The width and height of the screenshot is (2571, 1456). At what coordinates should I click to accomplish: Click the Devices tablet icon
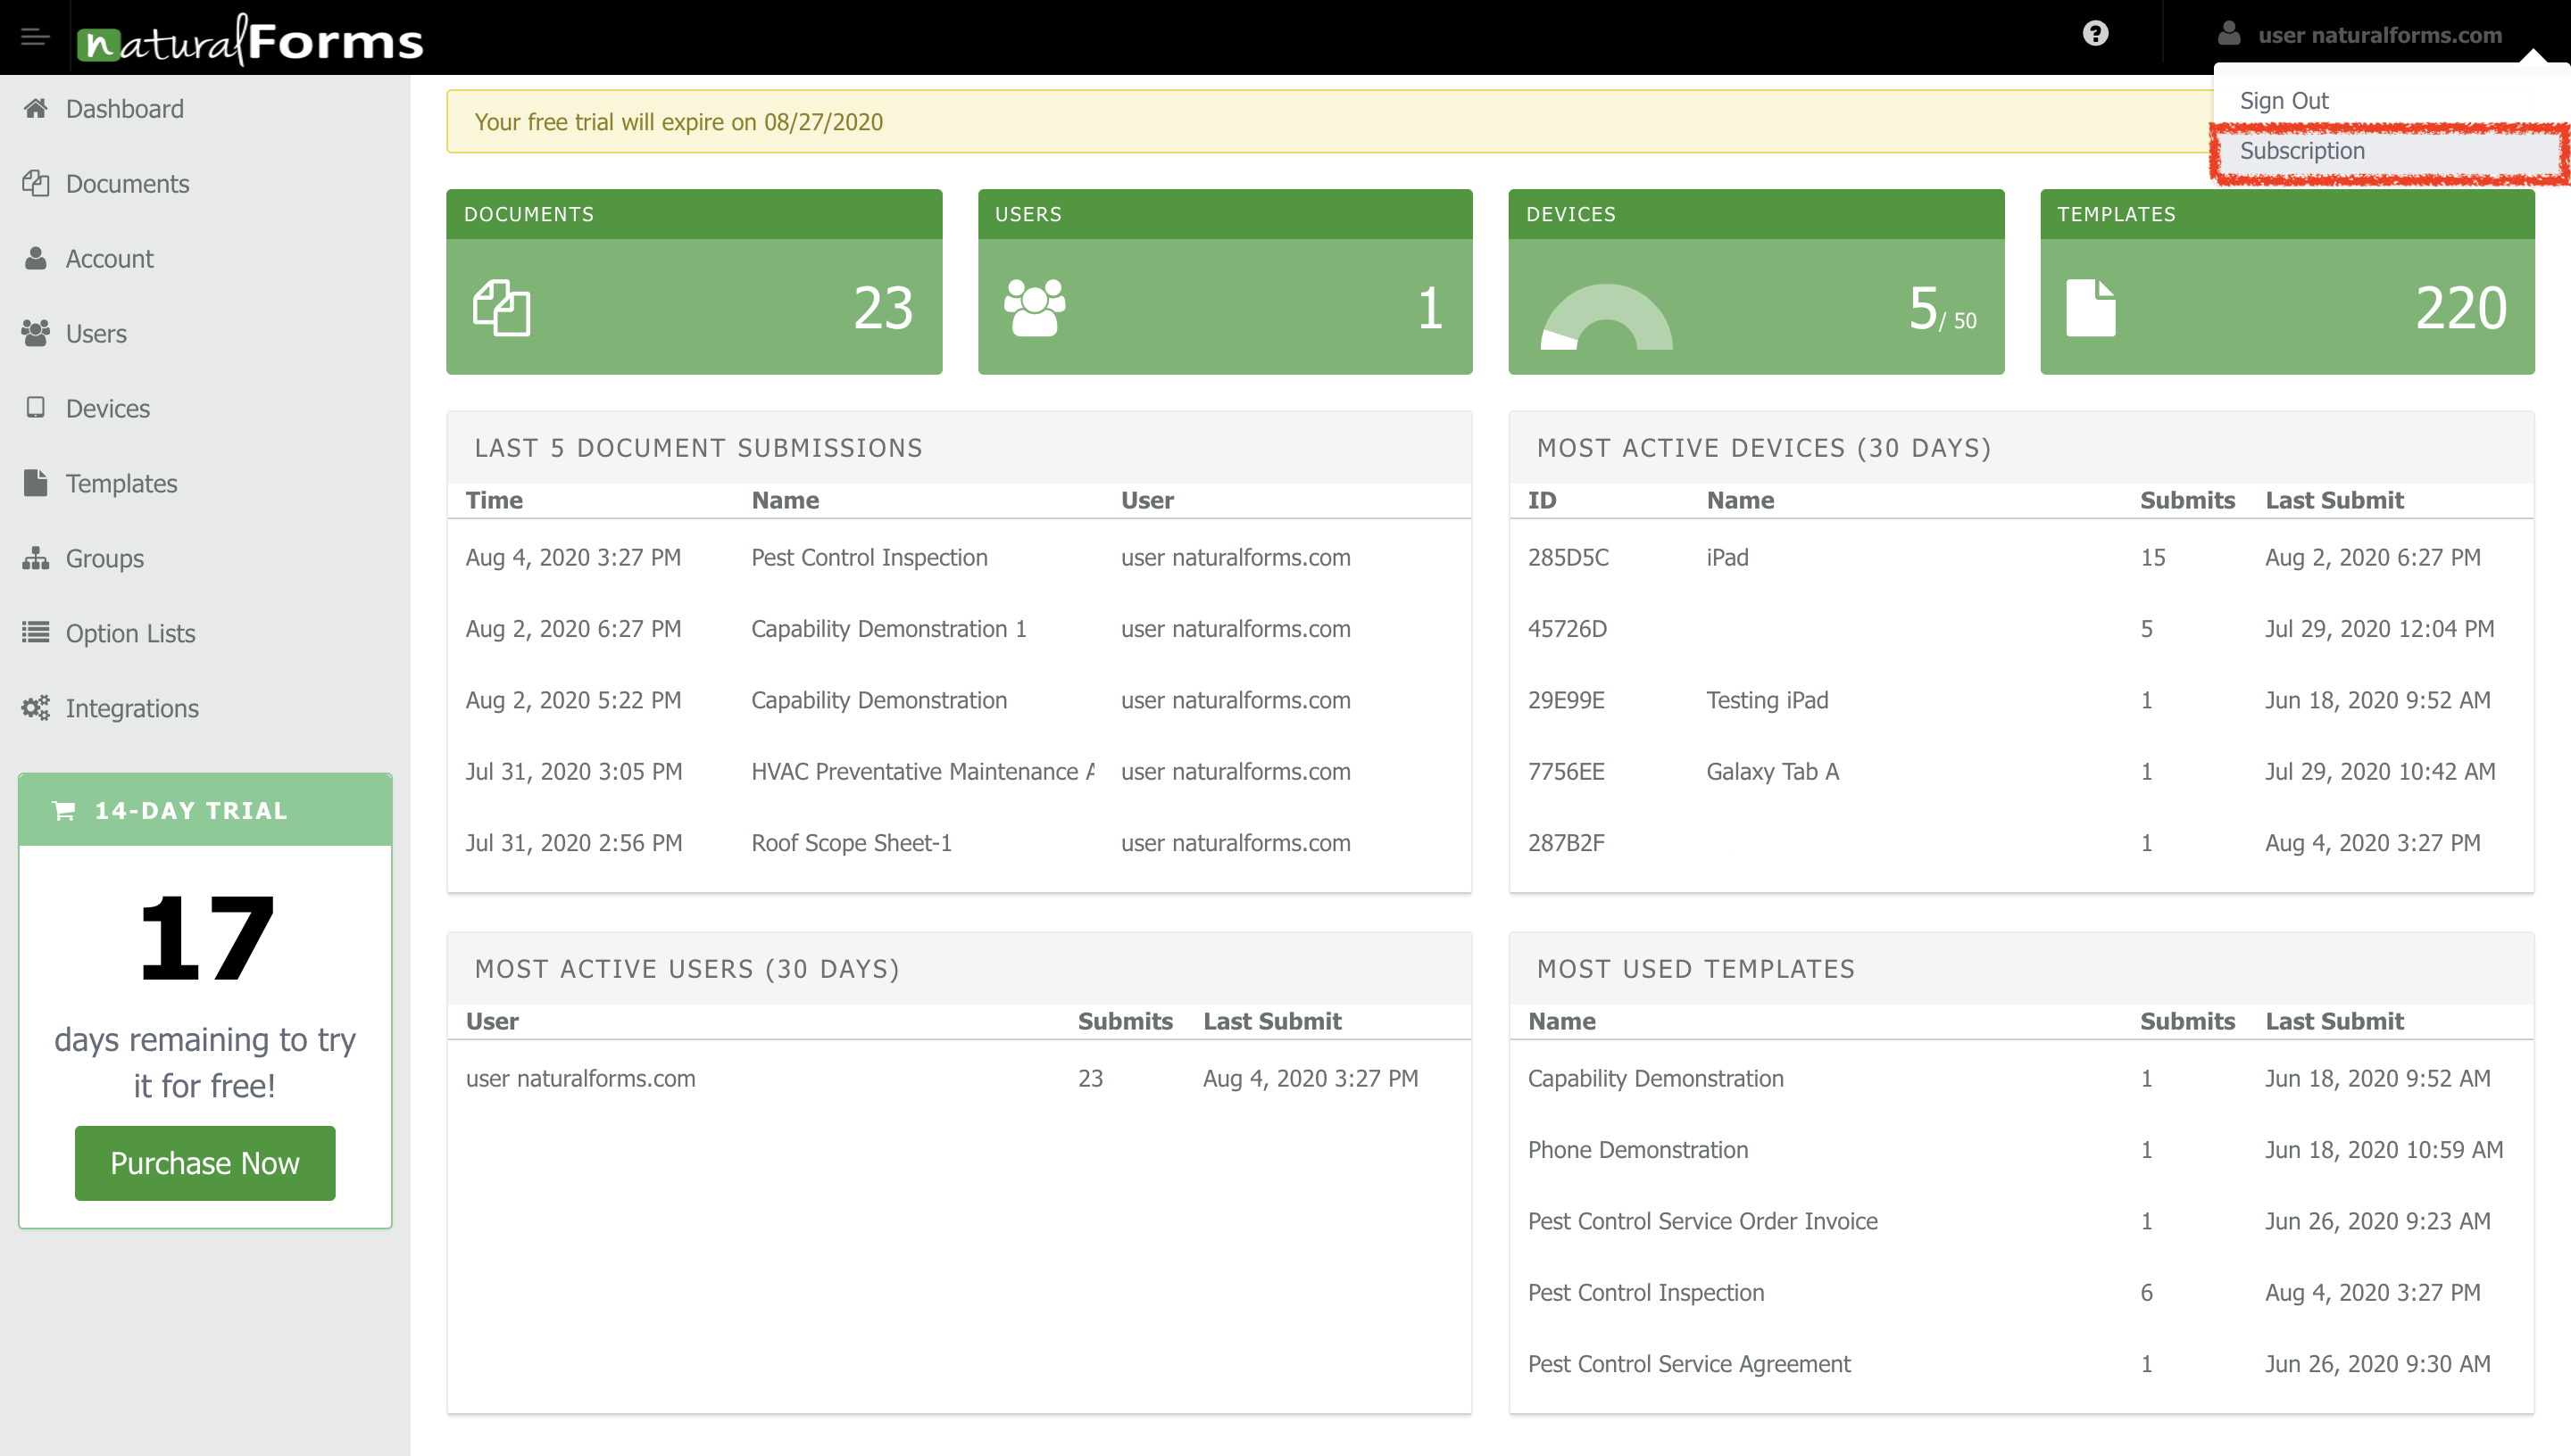point(36,408)
